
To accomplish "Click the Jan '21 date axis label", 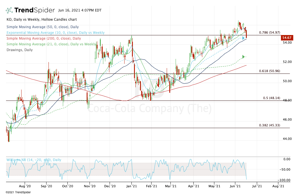I will click(131, 186).
